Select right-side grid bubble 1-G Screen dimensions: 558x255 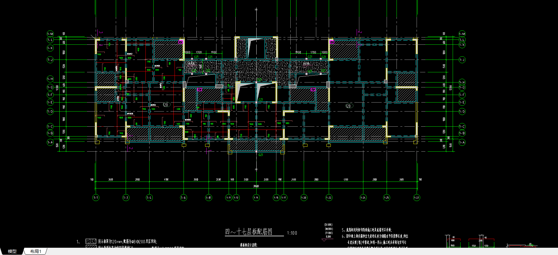pos(462,87)
